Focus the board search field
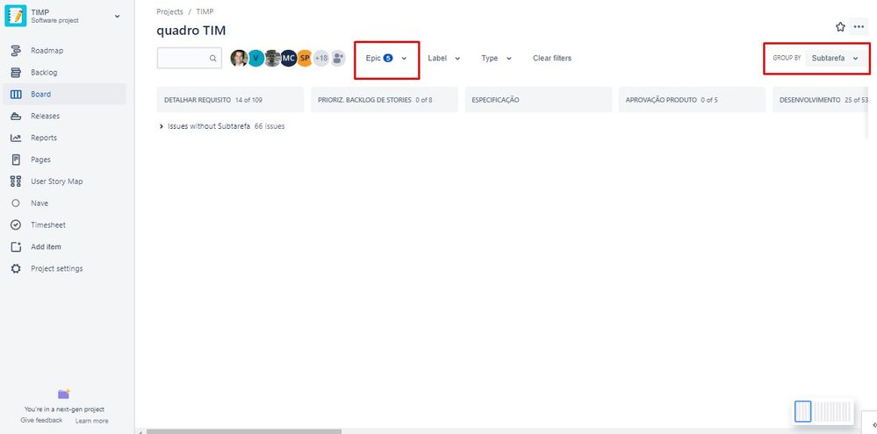Viewport: 877px width, 434px height. pyautogui.click(x=189, y=58)
